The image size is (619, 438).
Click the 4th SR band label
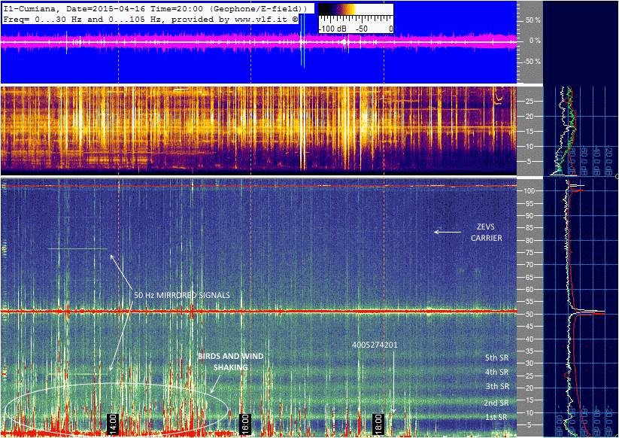pyautogui.click(x=496, y=372)
